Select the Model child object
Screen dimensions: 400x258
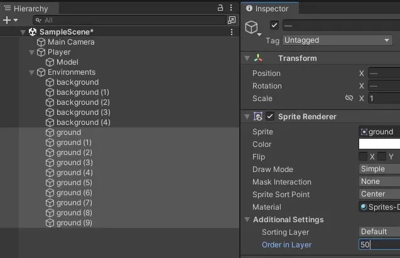(67, 62)
